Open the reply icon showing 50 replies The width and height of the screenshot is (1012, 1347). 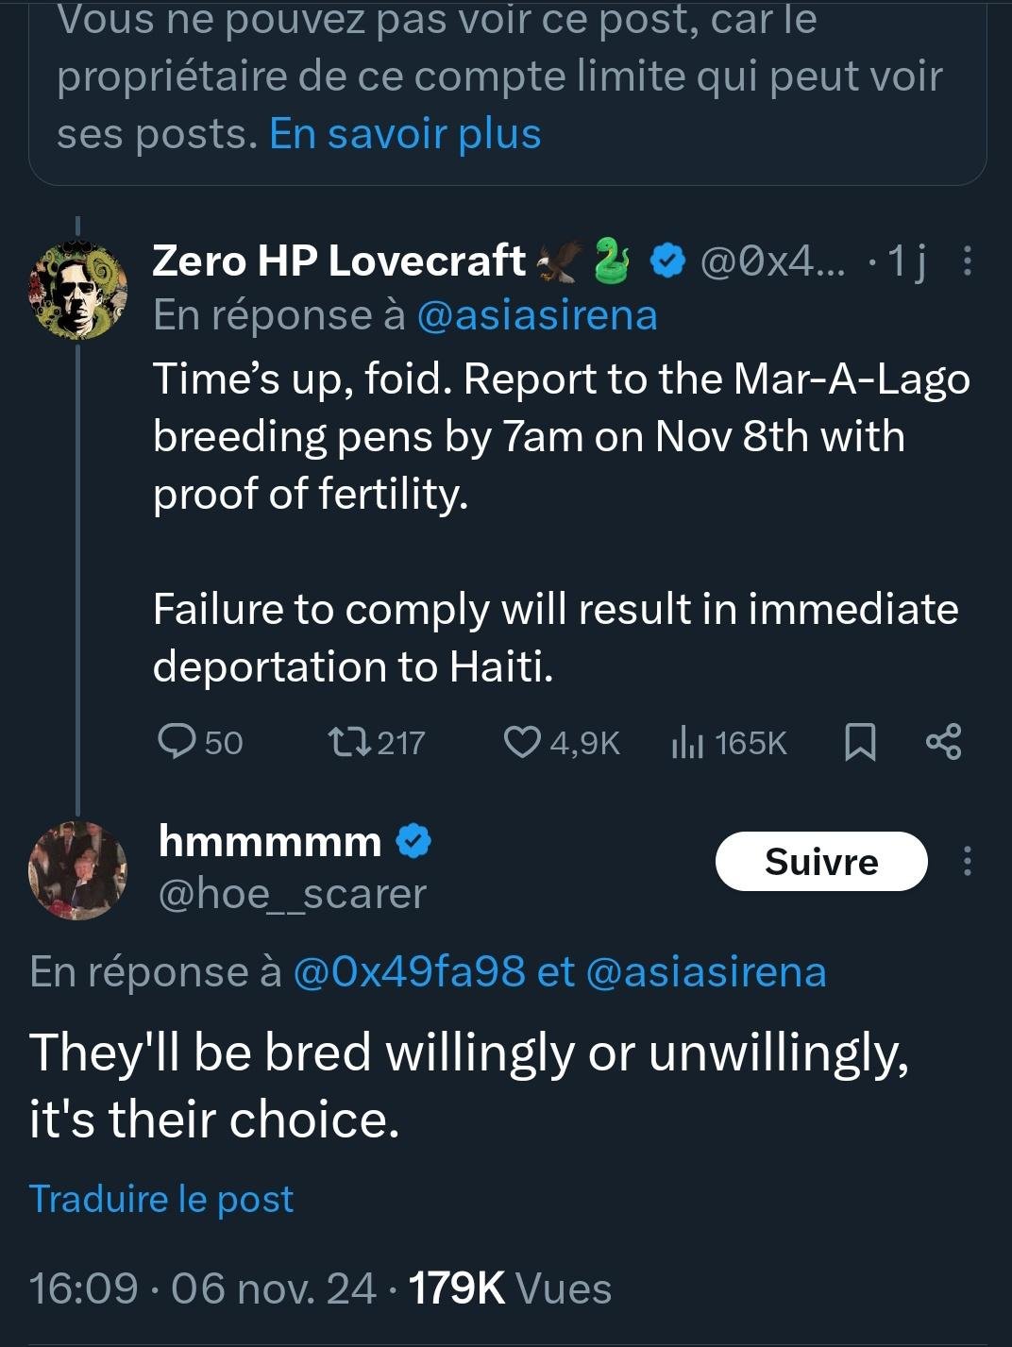177,742
